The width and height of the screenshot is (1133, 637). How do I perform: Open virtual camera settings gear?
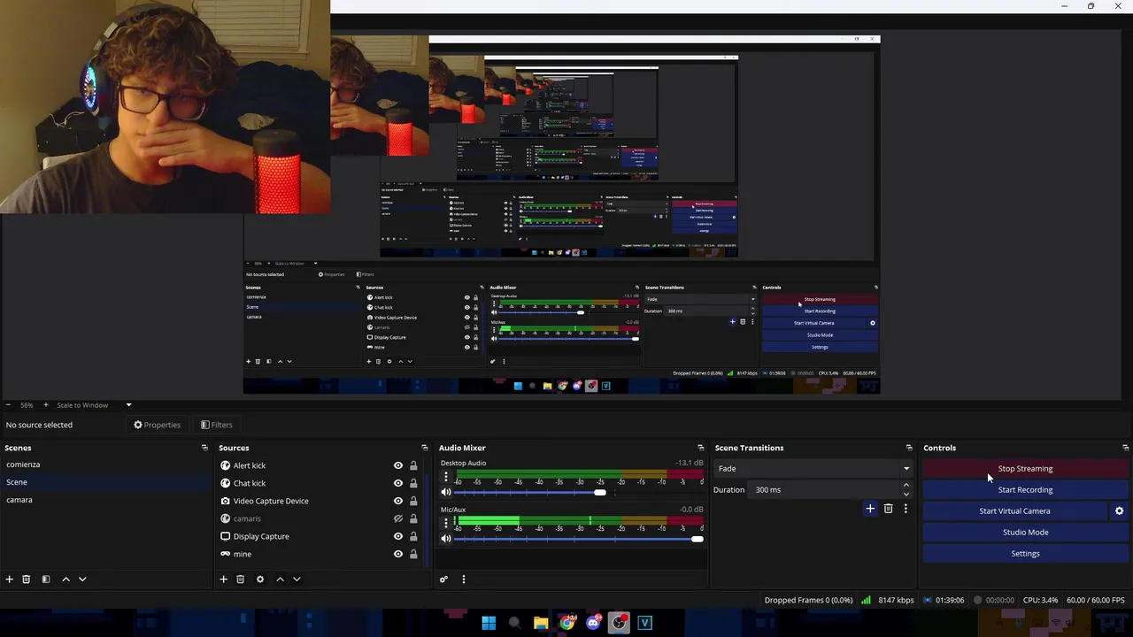click(1119, 511)
